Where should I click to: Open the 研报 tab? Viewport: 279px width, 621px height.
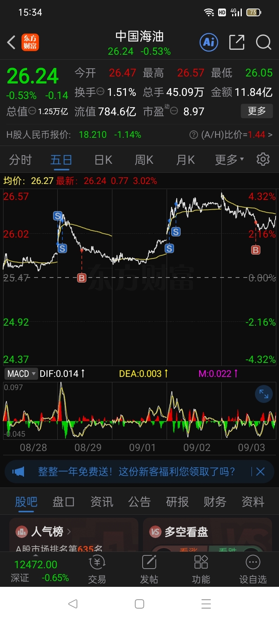(x=177, y=502)
